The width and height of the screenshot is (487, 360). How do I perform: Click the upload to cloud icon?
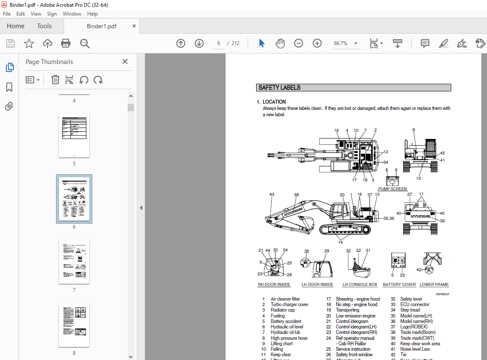[x=48, y=43]
